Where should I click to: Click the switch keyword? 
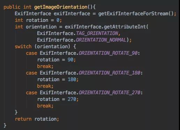point(23,47)
